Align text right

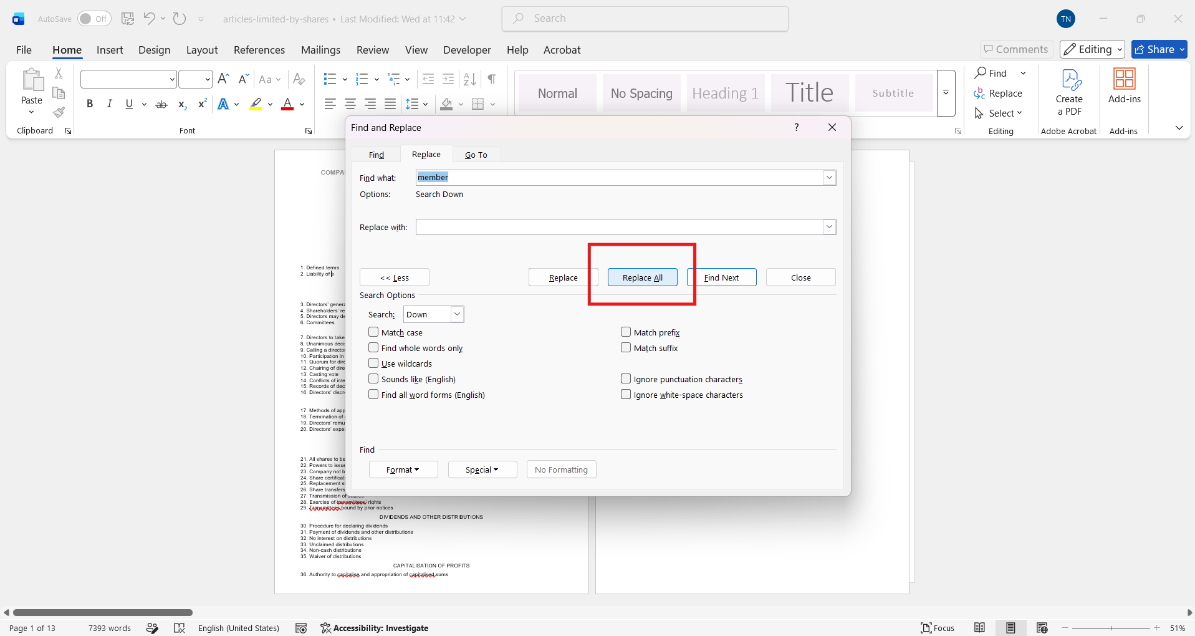coord(370,104)
